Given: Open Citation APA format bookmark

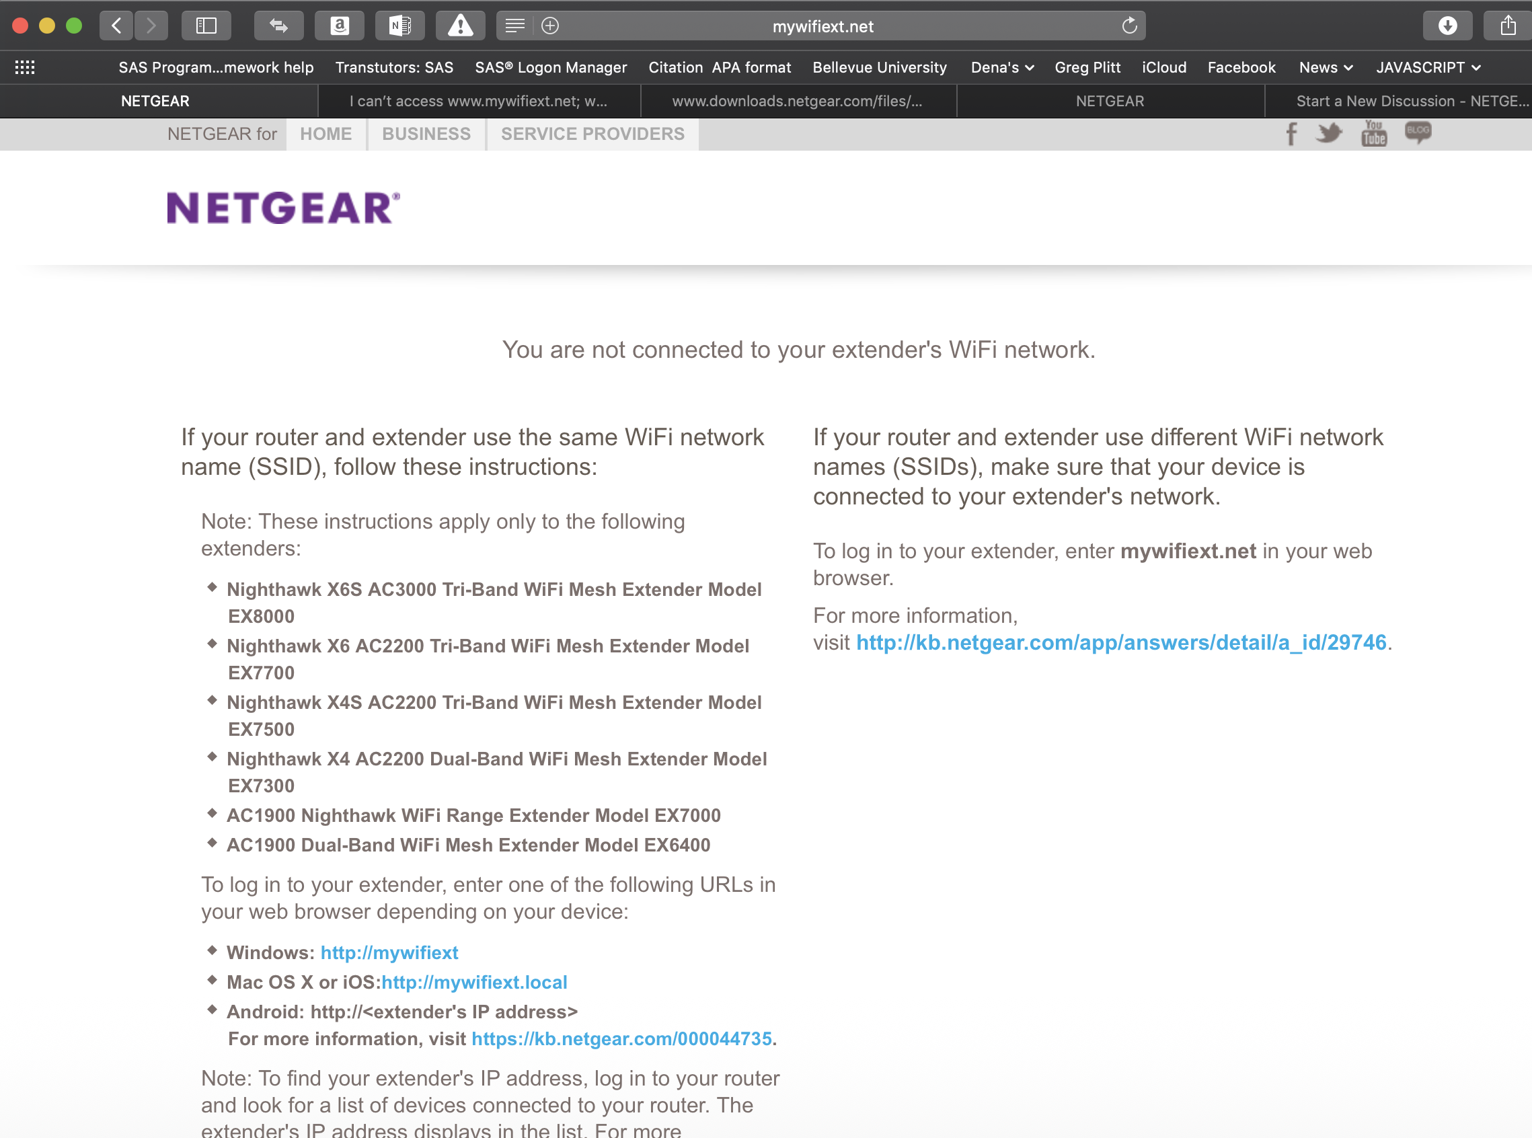Looking at the screenshot, I should coord(720,67).
